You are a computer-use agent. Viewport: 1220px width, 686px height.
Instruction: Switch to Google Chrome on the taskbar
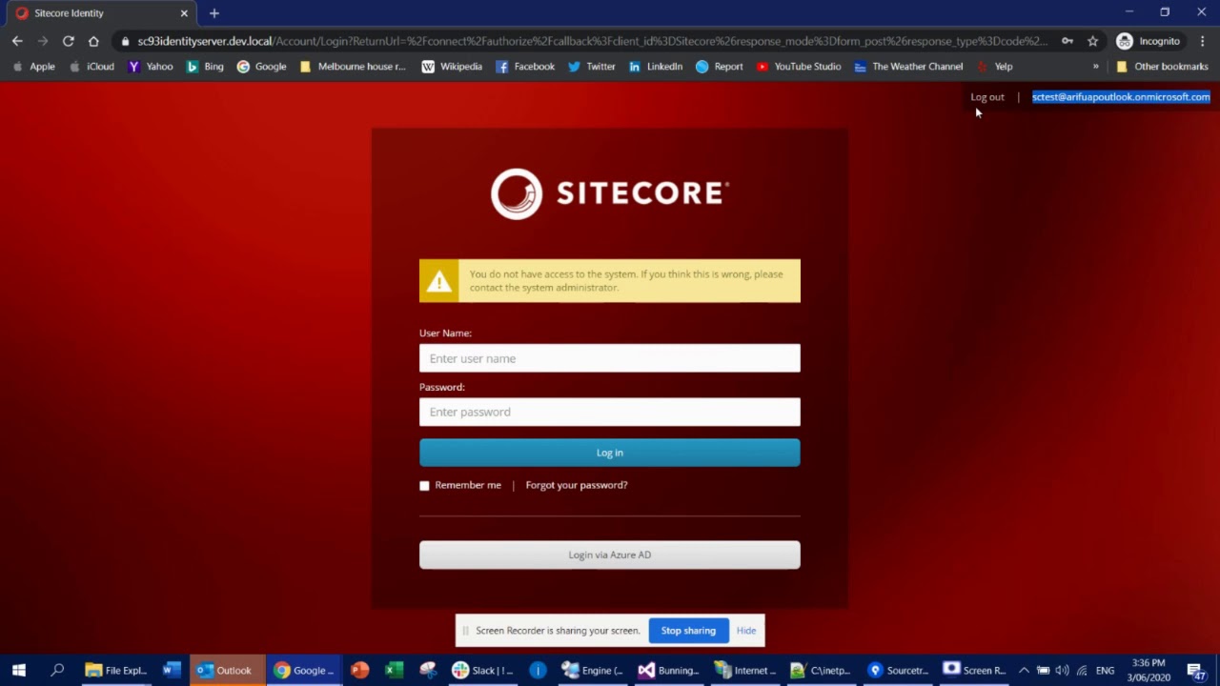303,671
